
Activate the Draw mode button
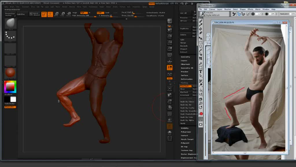pyautogui.click(x=50, y=14)
